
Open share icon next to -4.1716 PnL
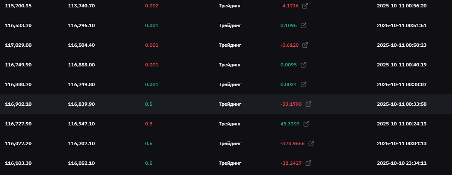coord(305,6)
